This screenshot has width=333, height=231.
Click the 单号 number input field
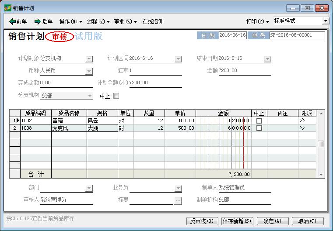coord(297,35)
